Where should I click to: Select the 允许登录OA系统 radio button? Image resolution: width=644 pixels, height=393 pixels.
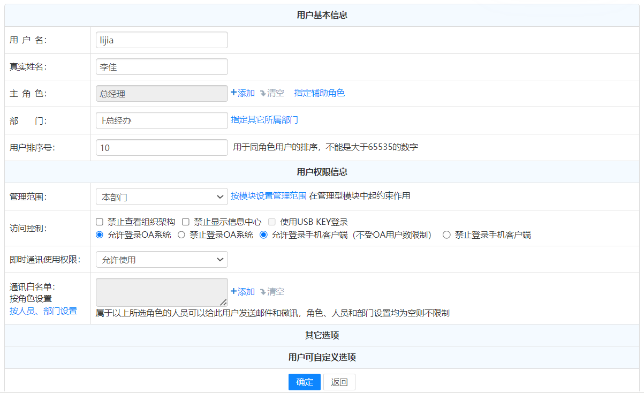[x=99, y=235]
